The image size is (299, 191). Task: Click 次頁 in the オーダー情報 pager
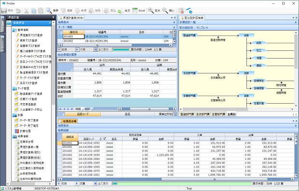click(80, 50)
